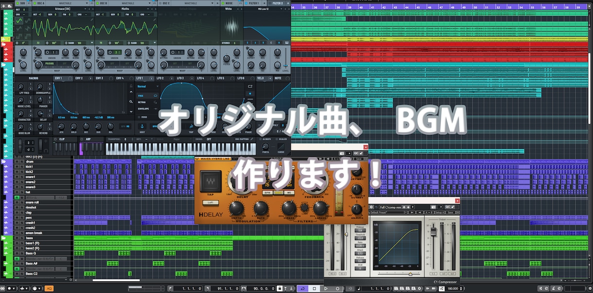Image resolution: width=593 pixels, height=293 pixels.
Task: Solo the snare1 track
Action: click(x=22, y=177)
